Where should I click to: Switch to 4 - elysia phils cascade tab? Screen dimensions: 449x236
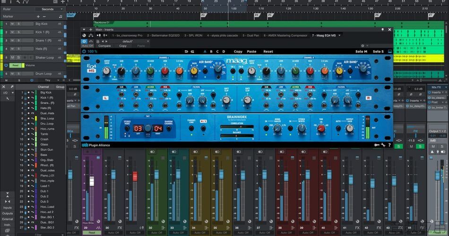coord(223,35)
